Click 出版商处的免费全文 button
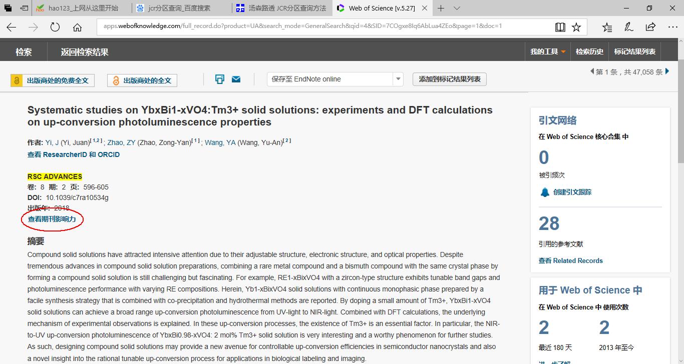 53,80
